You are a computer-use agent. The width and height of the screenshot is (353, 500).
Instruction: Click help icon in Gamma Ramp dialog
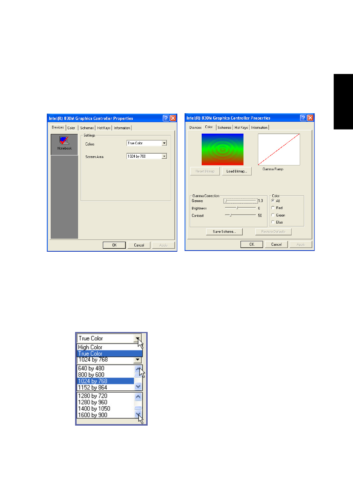point(303,118)
